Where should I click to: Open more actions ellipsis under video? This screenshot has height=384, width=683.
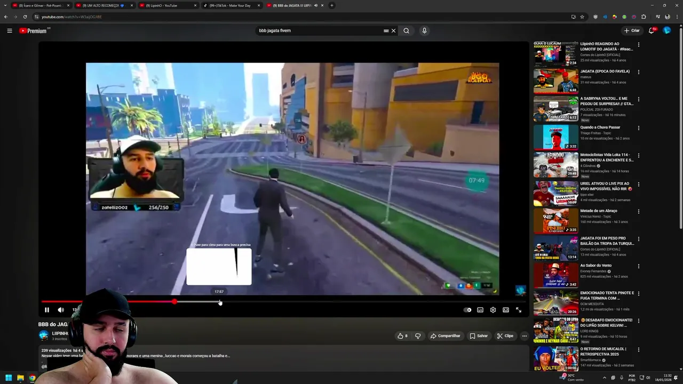pyautogui.click(x=525, y=336)
